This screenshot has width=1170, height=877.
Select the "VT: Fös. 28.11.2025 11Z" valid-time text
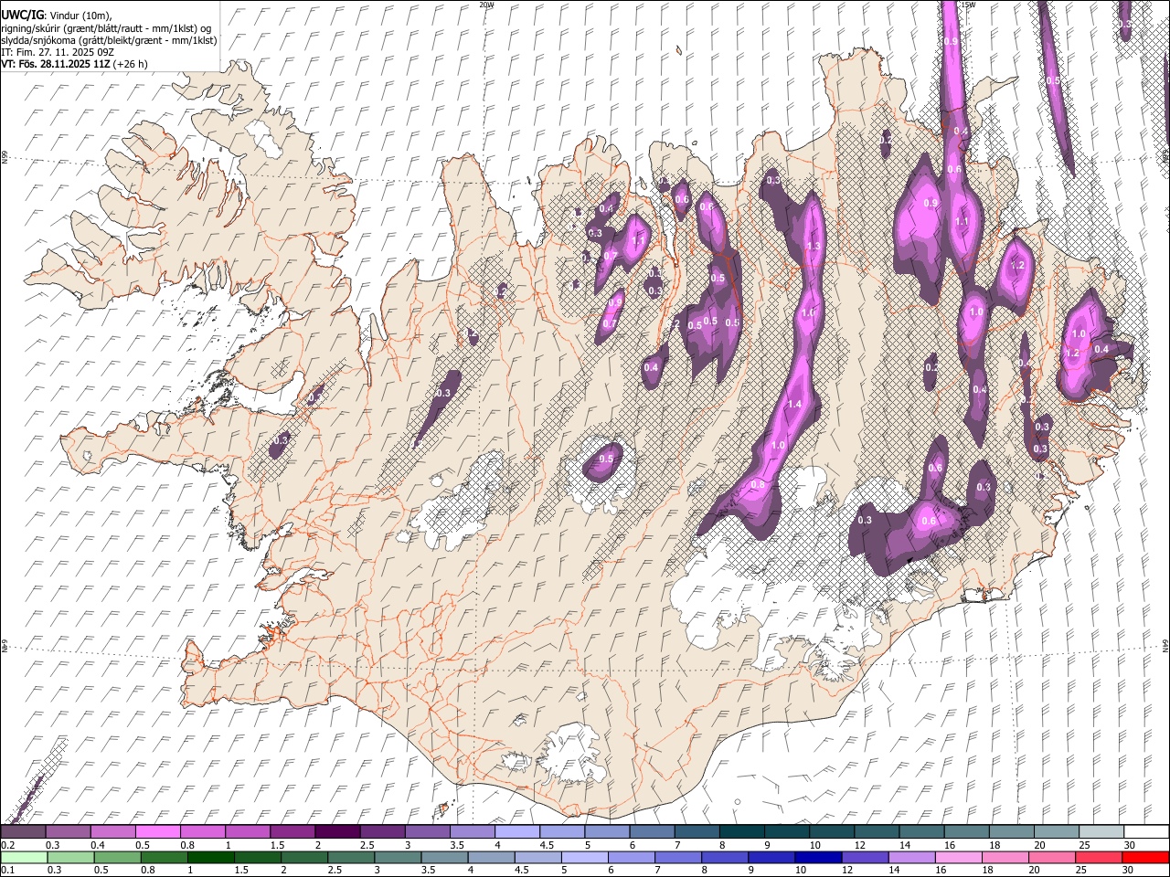coord(57,64)
